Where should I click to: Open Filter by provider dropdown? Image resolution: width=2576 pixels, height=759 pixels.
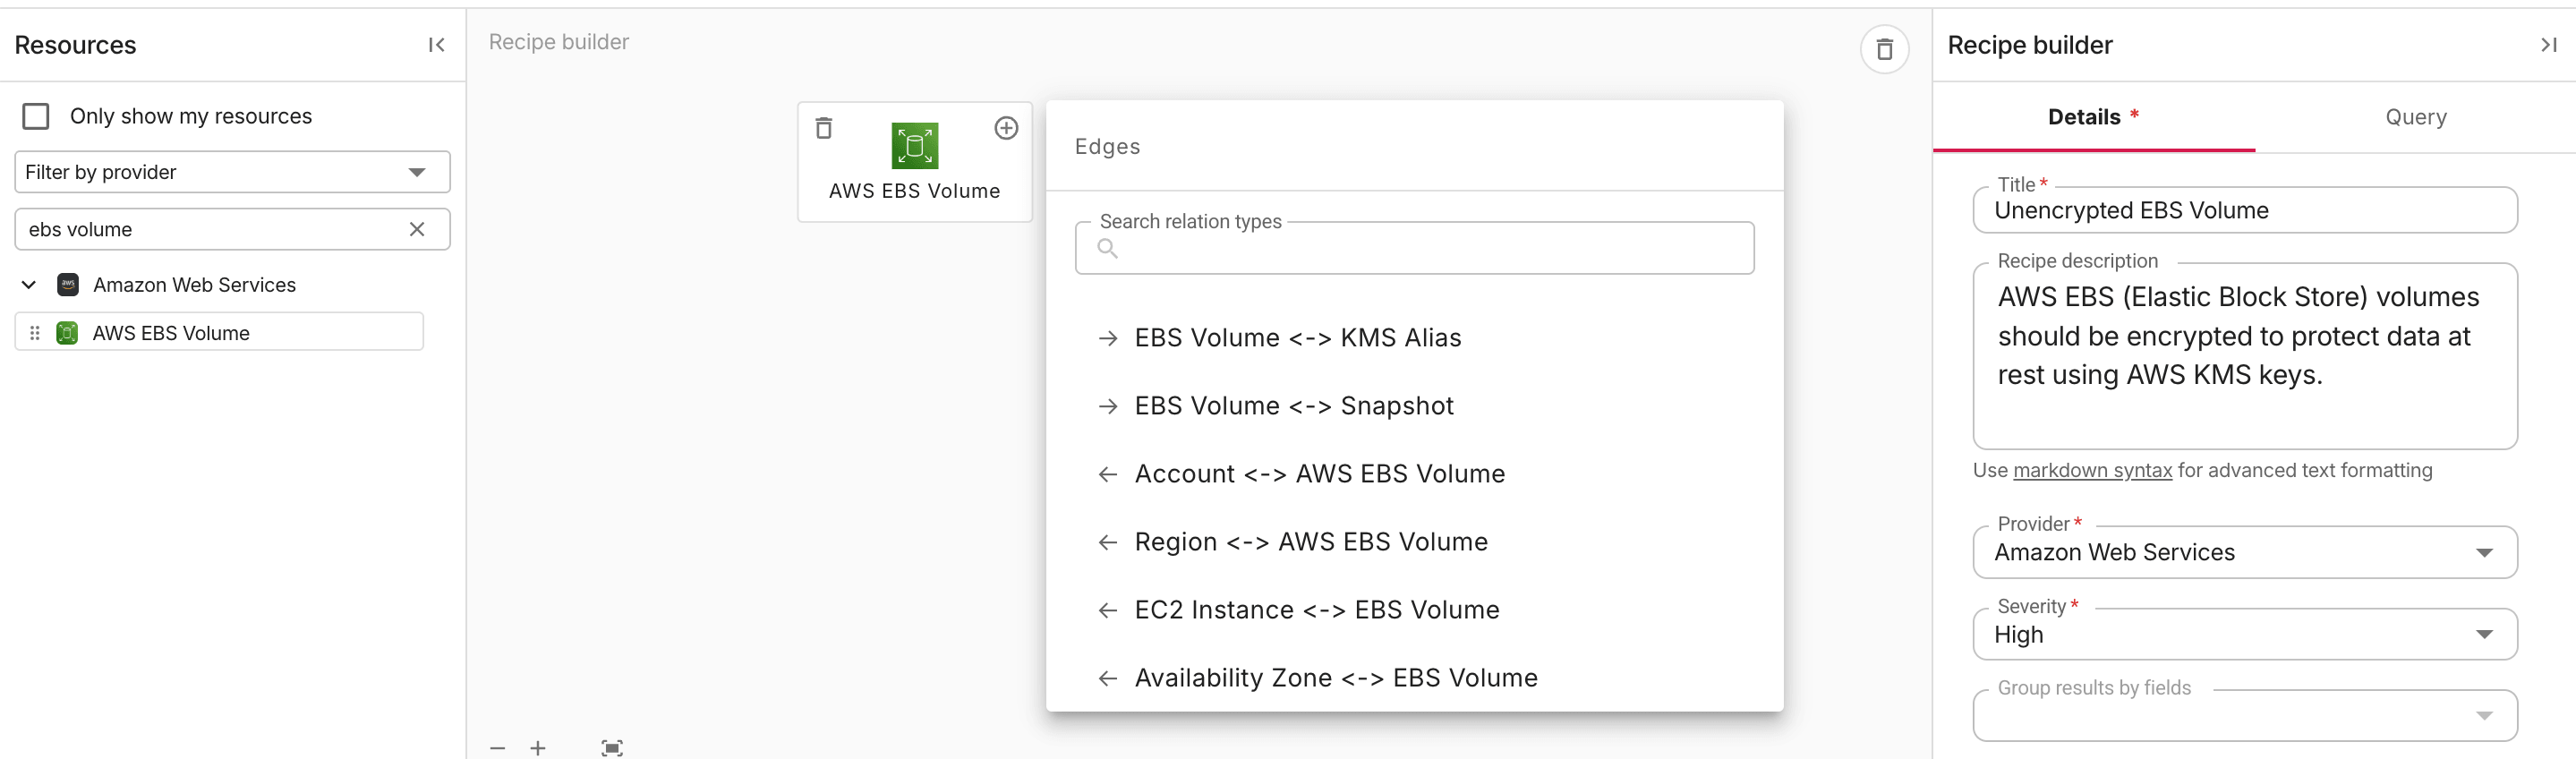point(232,172)
